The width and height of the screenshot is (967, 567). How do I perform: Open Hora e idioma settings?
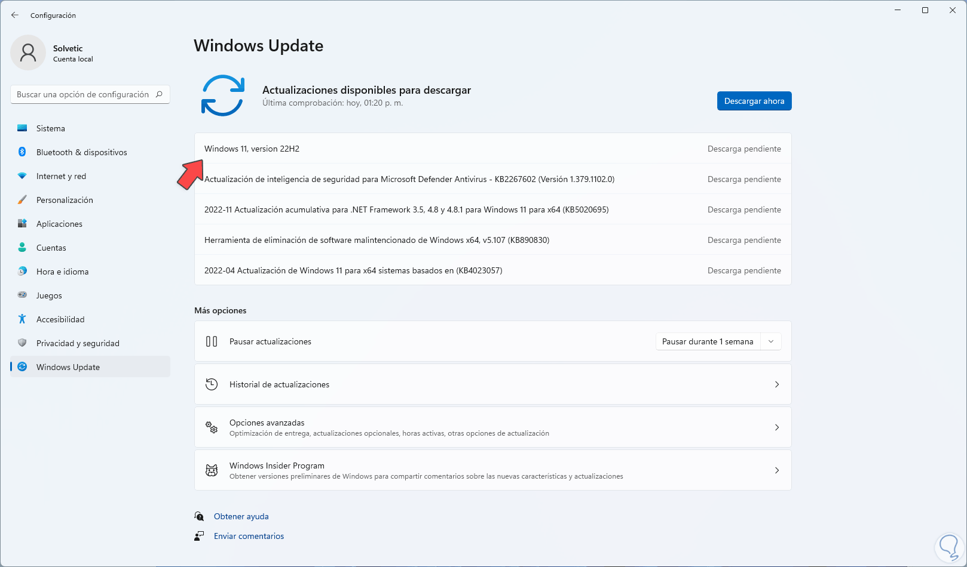pos(90,272)
